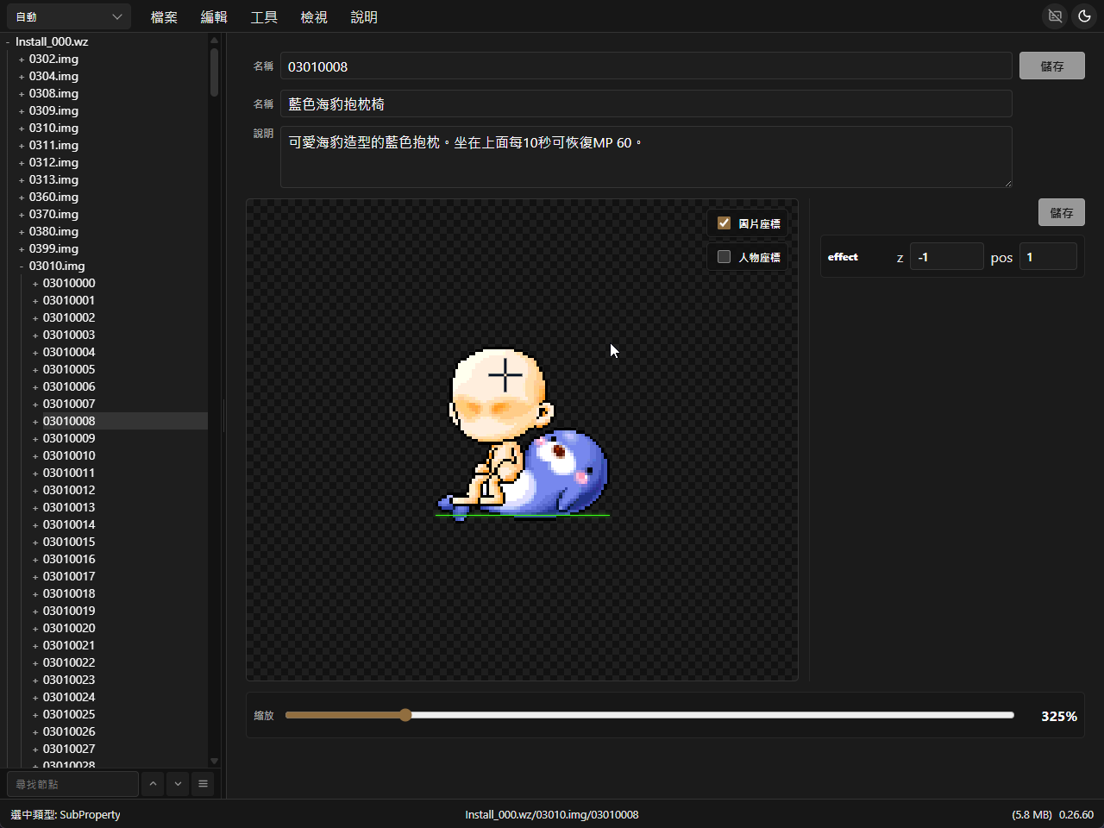Select tree item 03010005
This screenshot has width=1104, height=828.
[69, 369]
